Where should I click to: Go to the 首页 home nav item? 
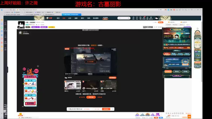coord(58,18)
